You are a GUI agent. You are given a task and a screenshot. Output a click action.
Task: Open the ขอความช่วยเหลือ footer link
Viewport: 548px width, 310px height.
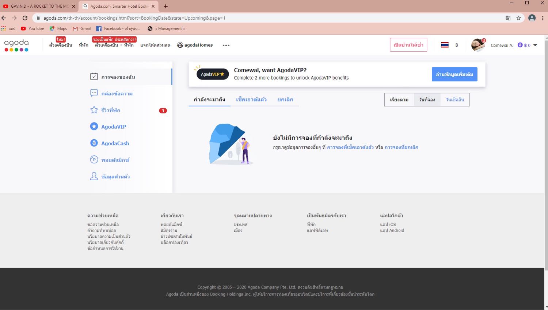coord(103,224)
